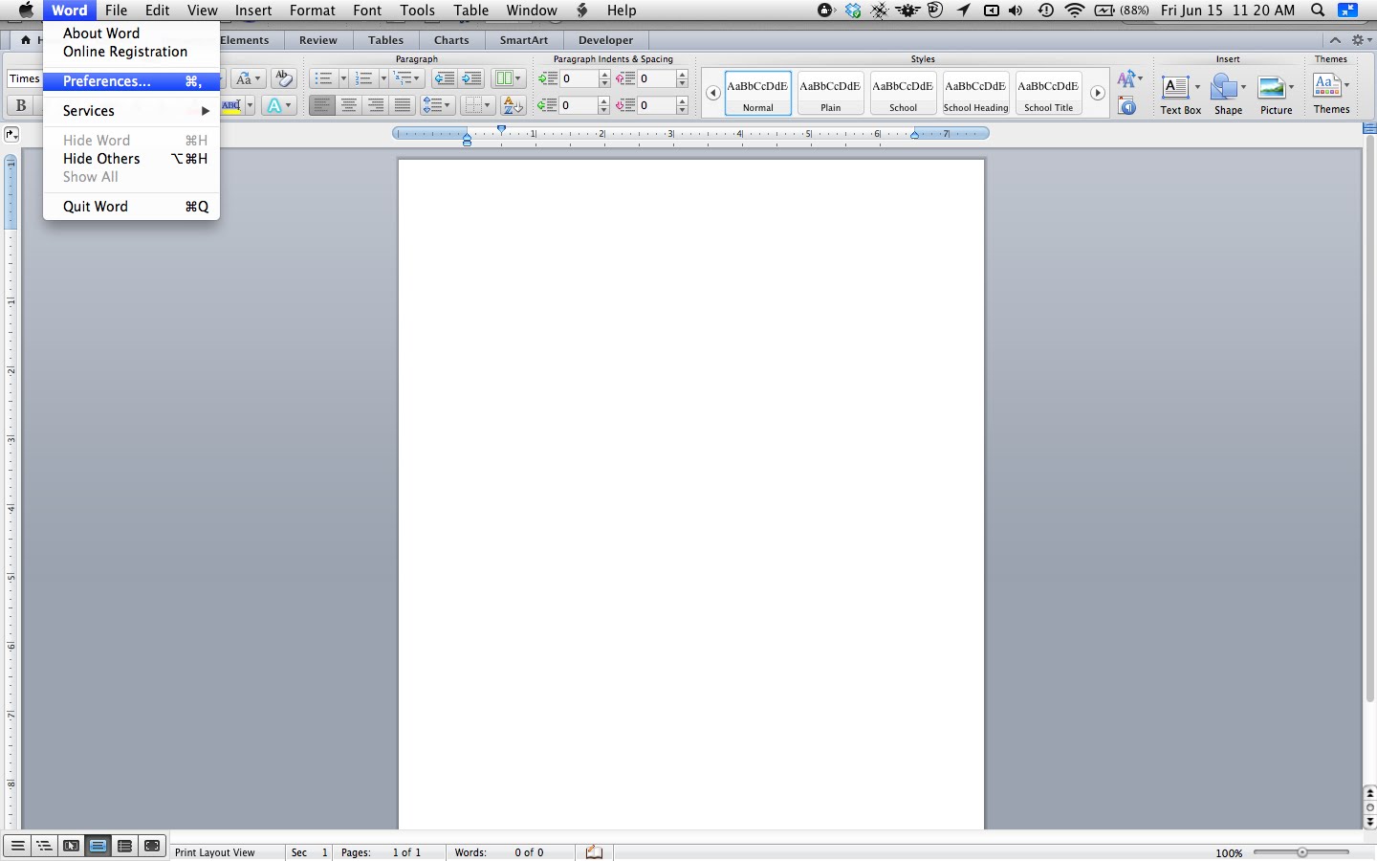Switch to the SmartArt tab
Viewport: 1377px width, 861px height.
click(524, 40)
